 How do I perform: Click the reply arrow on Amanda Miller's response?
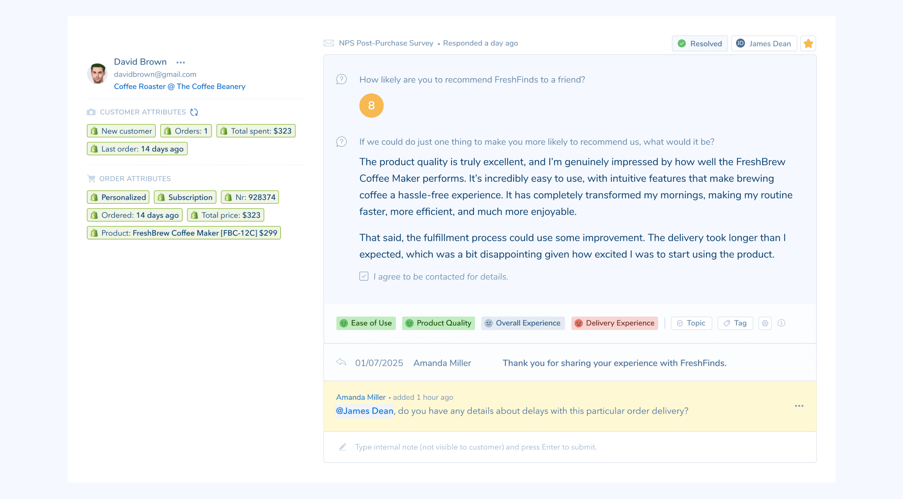coord(341,363)
